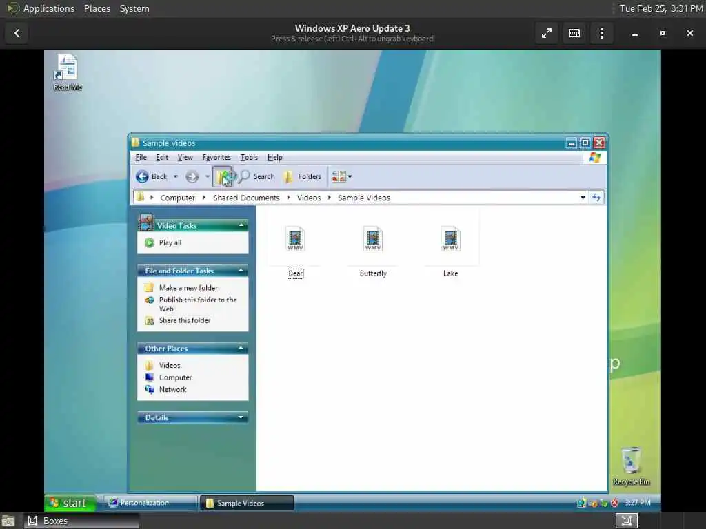Click the Read Me desktop shortcut
The image size is (706, 529).
click(x=68, y=72)
